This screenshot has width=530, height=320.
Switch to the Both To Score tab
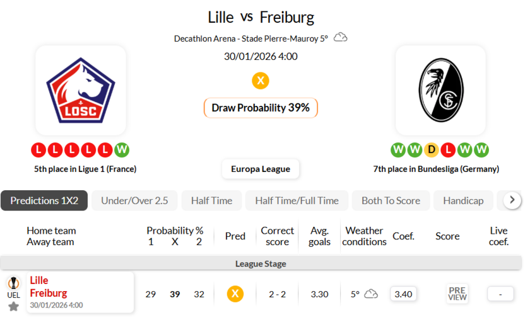(391, 200)
